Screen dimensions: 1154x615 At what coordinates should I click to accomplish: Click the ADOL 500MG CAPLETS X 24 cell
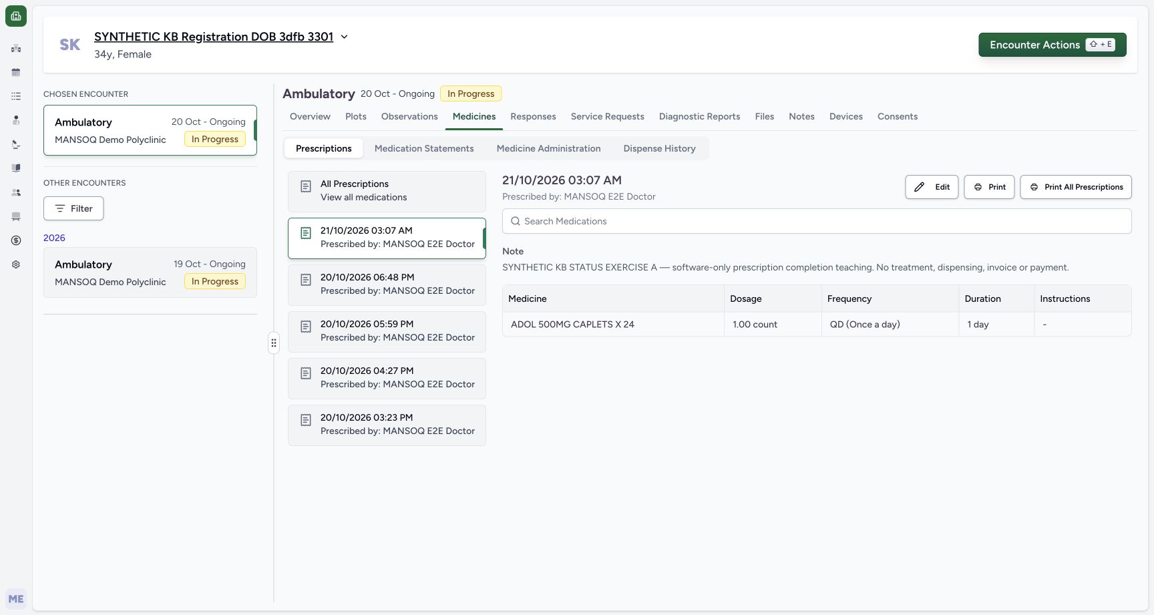click(613, 325)
